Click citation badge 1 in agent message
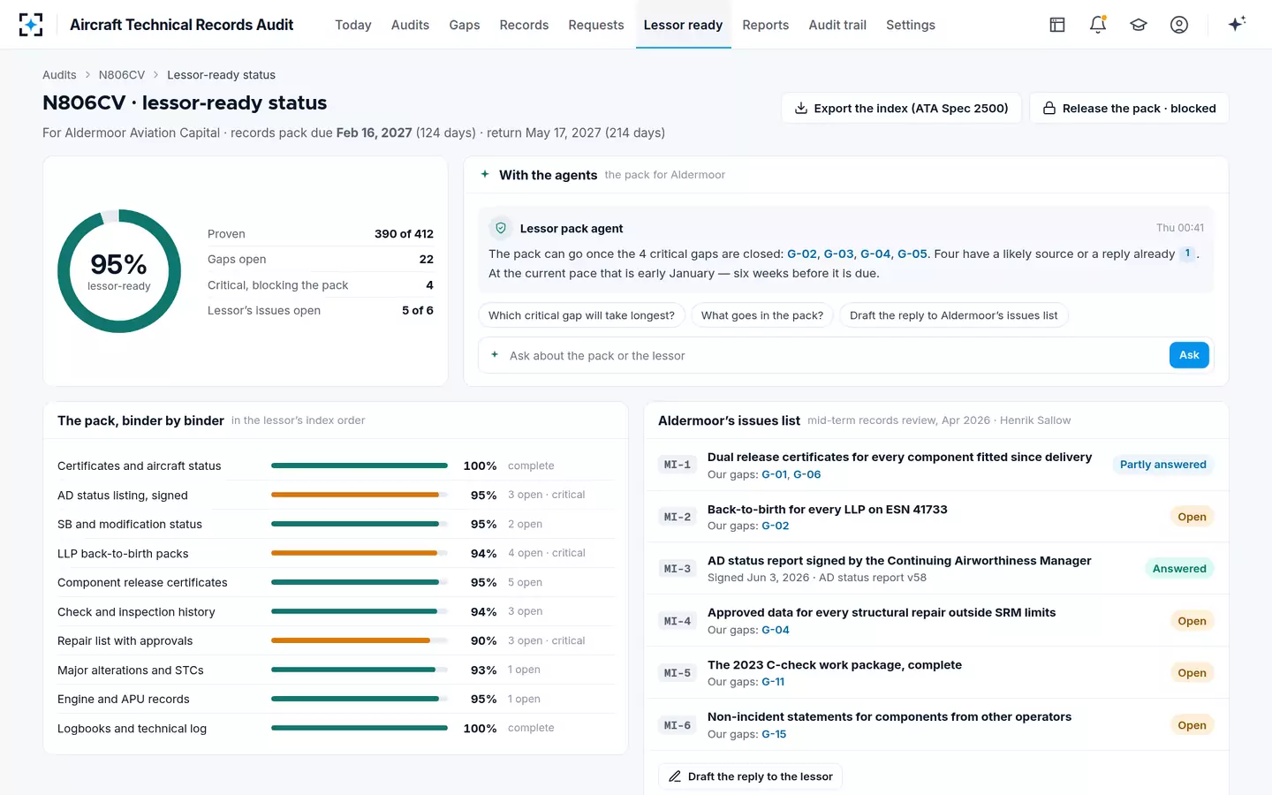The width and height of the screenshot is (1272, 795). tap(1187, 254)
